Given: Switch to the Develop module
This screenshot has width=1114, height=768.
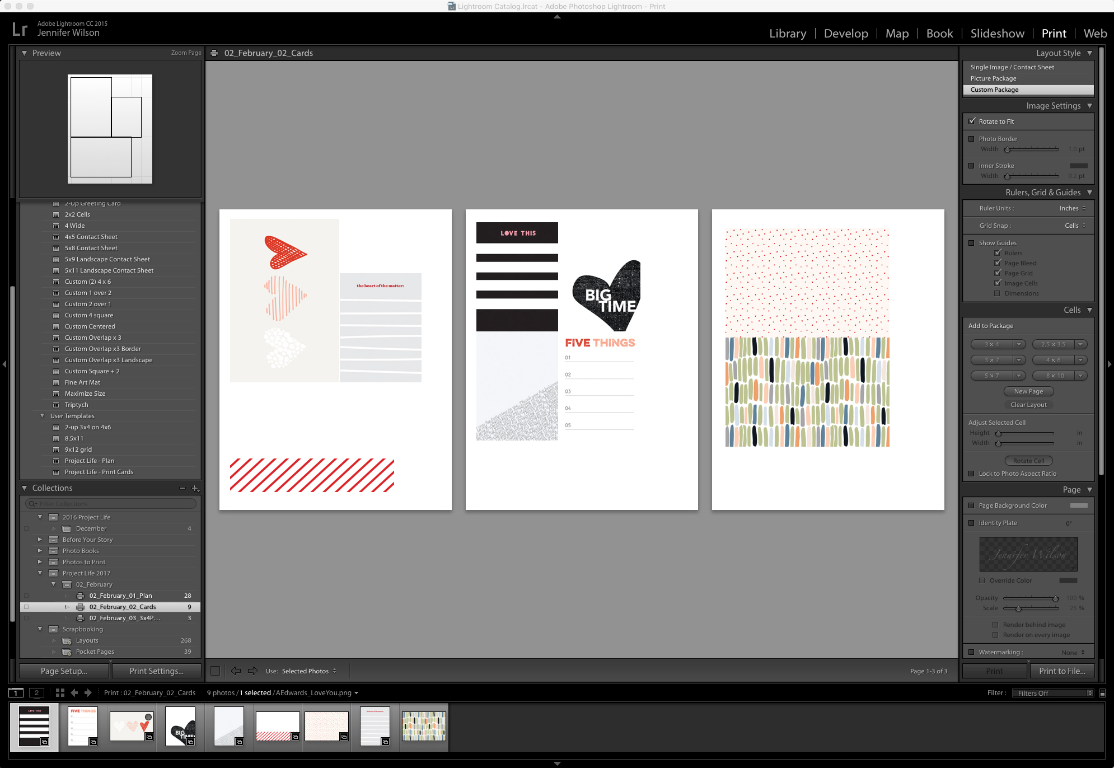Looking at the screenshot, I should coord(845,34).
